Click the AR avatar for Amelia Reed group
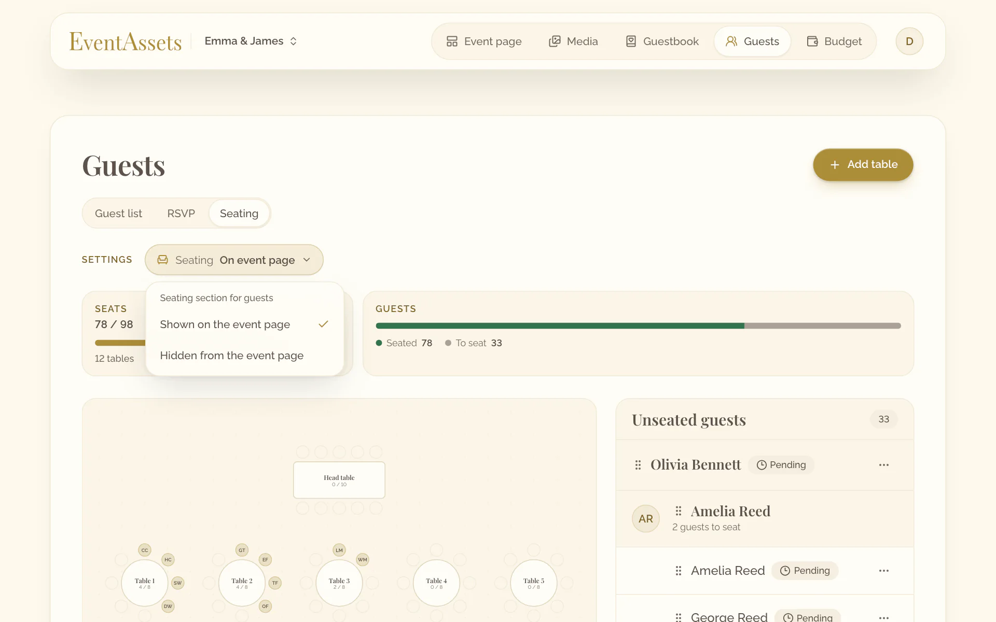Image resolution: width=996 pixels, height=622 pixels. [x=646, y=519]
